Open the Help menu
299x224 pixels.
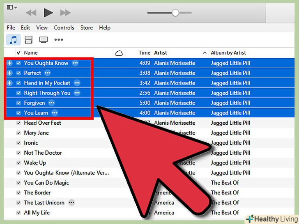point(105,28)
